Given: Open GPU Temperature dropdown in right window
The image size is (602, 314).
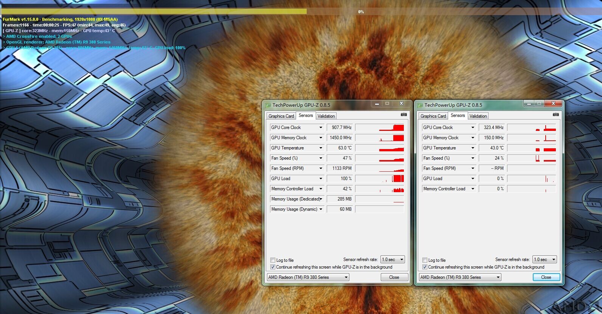Looking at the screenshot, I should tap(473, 148).
